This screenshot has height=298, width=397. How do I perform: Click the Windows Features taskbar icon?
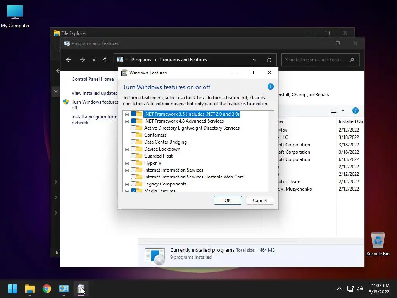tap(81, 289)
